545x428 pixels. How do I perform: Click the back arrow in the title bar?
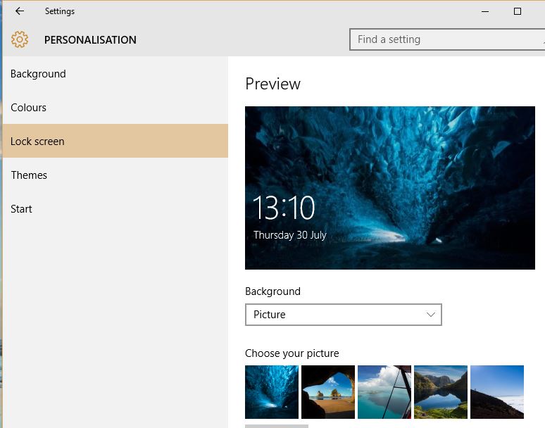(x=20, y=11)
